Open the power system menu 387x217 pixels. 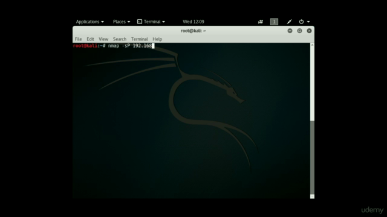coord(304,22)
